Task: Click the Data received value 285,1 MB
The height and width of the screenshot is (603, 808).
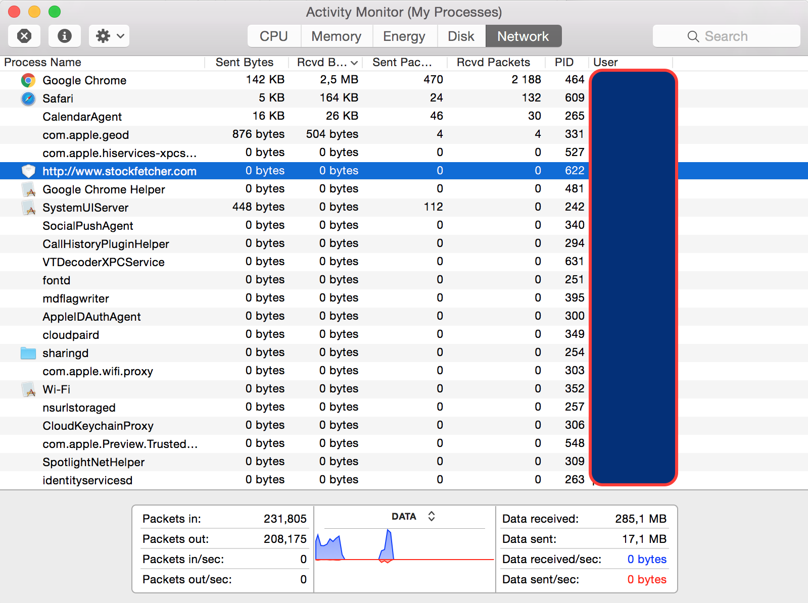Action: pyautogui.click(x=641, y=519)
